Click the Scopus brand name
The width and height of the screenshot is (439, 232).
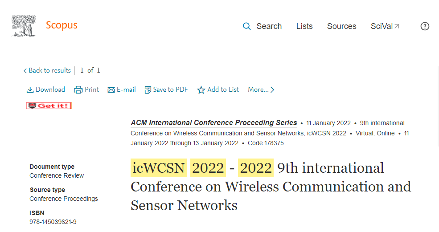[62, 25]
